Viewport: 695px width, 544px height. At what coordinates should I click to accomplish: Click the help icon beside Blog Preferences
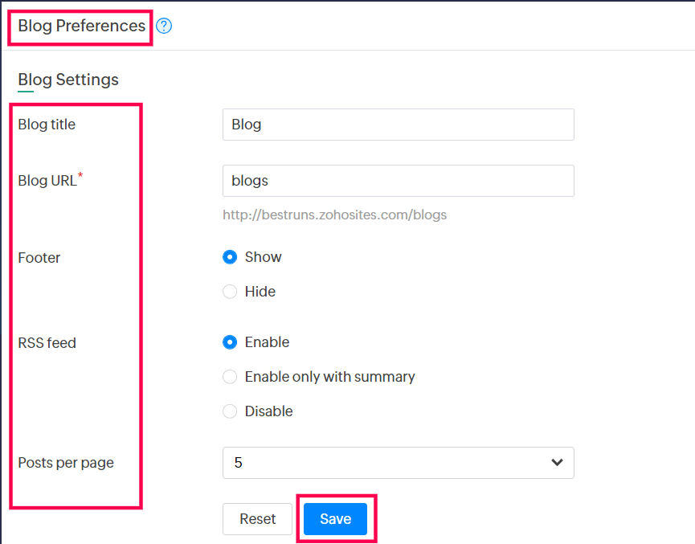(164, 26)
